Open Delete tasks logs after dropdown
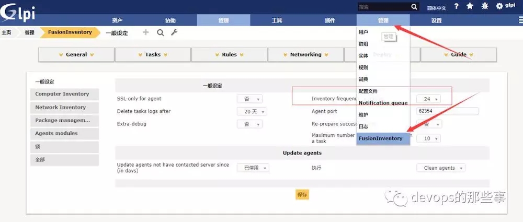The width and height of the screenshot is (523, 222). tap(252, 112)
